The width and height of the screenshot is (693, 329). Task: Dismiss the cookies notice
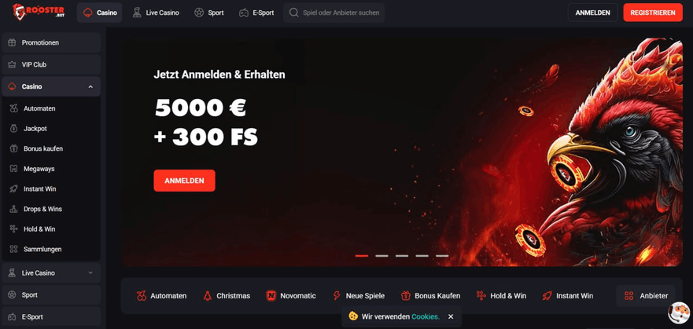coord(451,316)
